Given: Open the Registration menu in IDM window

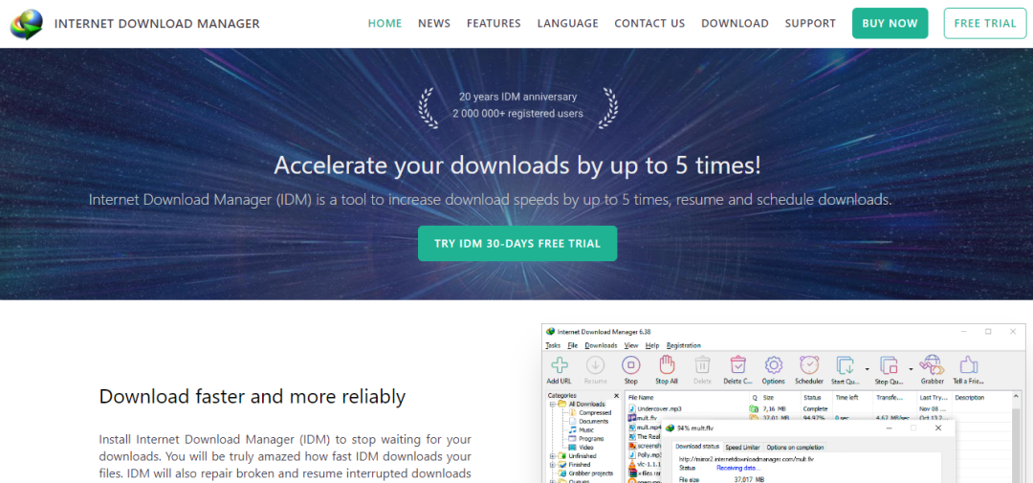Looking at the screenshot, I should 683,345.
